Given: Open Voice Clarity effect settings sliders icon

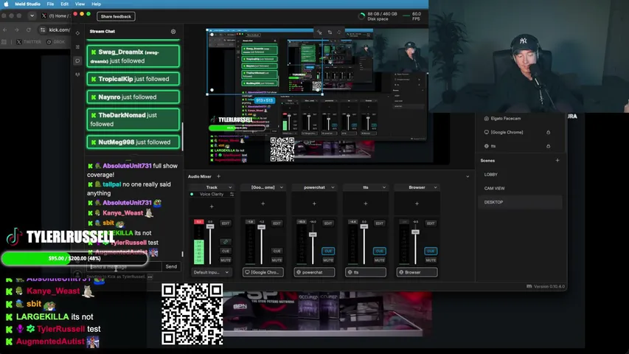Looking at the screenshot, I should coord(232,194).
